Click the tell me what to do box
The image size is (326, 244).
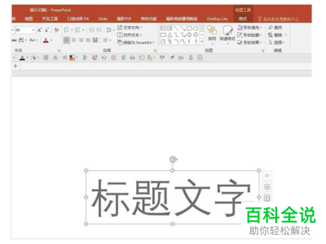click(278, 19)
